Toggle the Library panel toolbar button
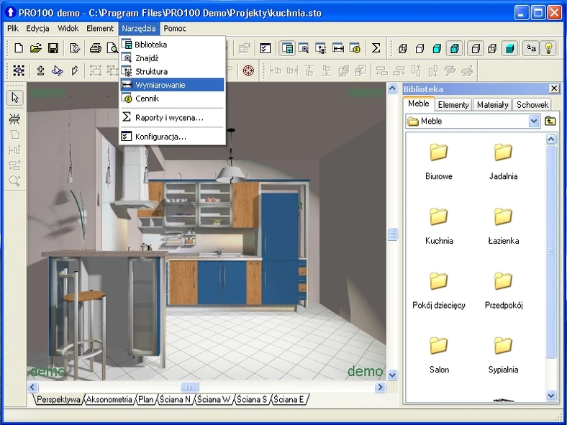567x425 pixels. click(287, 48)
